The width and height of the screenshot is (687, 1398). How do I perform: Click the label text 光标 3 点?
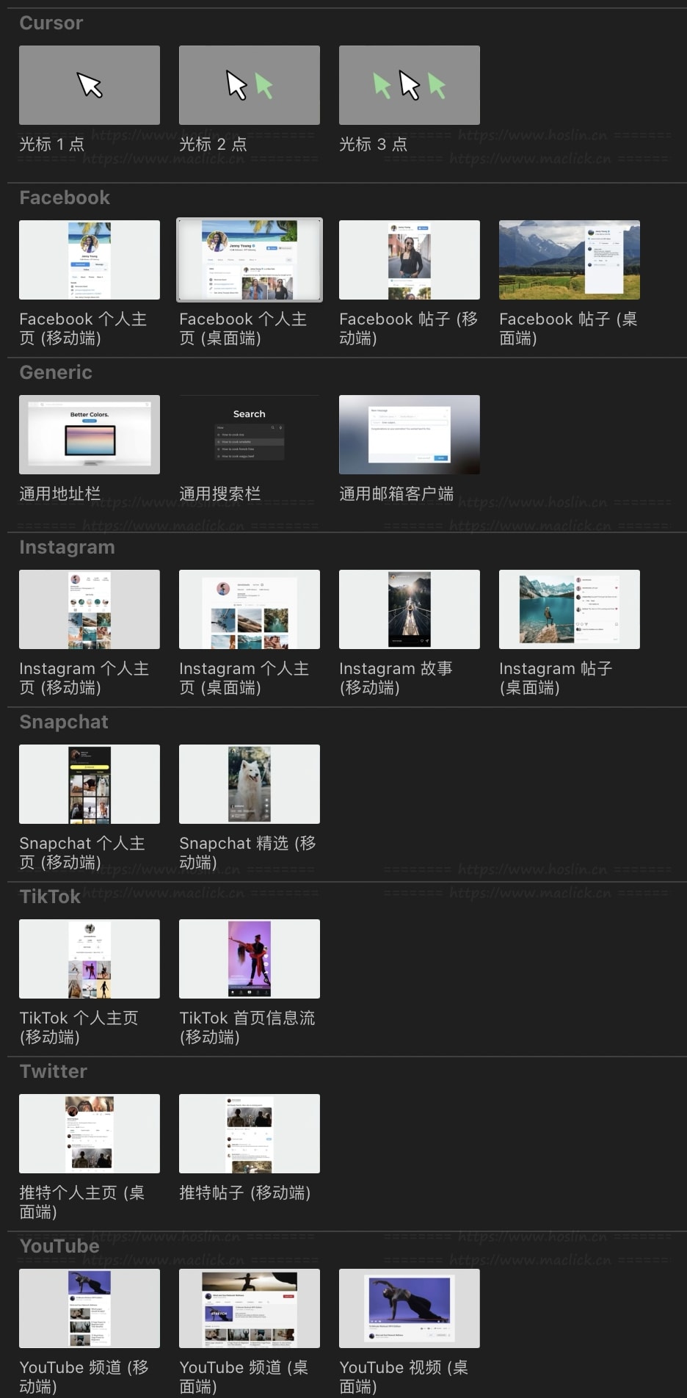coord(373,144)
